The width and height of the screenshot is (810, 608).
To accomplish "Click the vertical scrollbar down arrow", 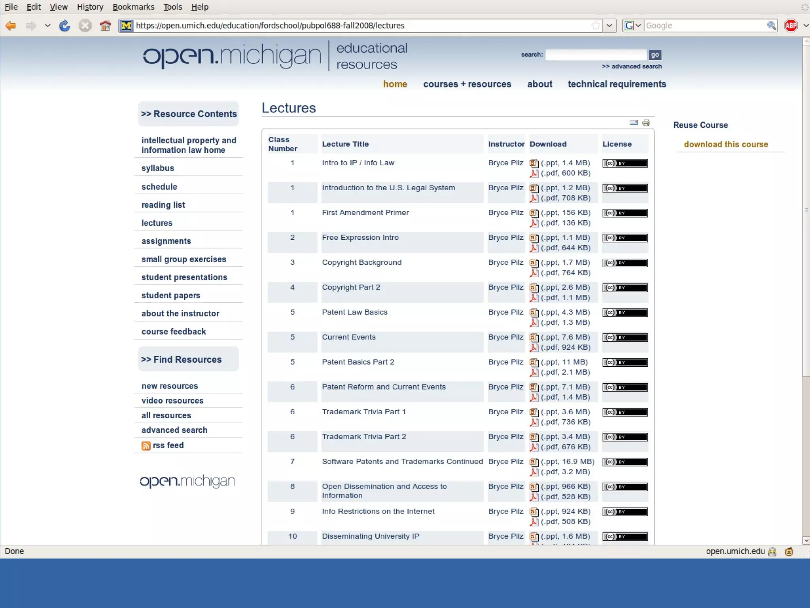I will (806, 540).
